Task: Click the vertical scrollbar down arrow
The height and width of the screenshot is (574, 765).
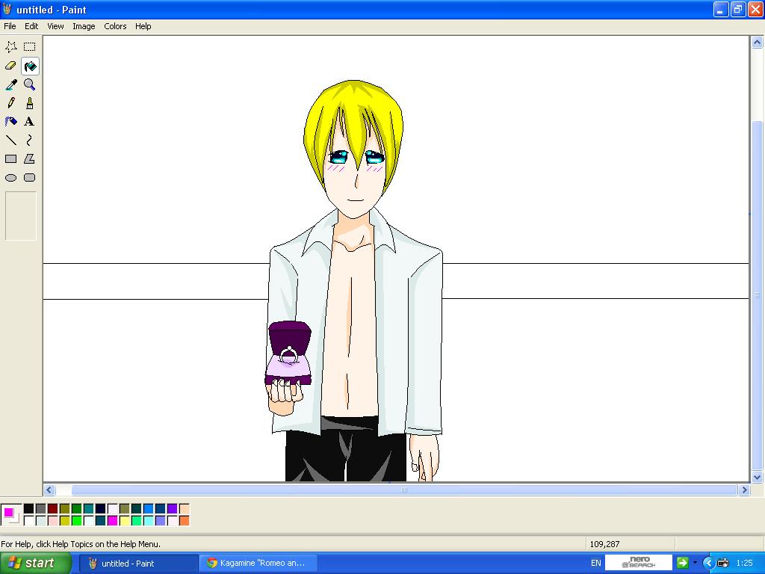Action: (757, 478)
